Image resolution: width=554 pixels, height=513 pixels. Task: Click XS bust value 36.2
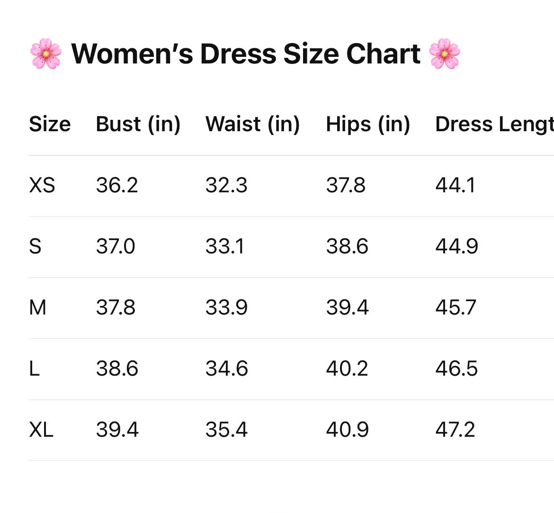coord(117,185)
